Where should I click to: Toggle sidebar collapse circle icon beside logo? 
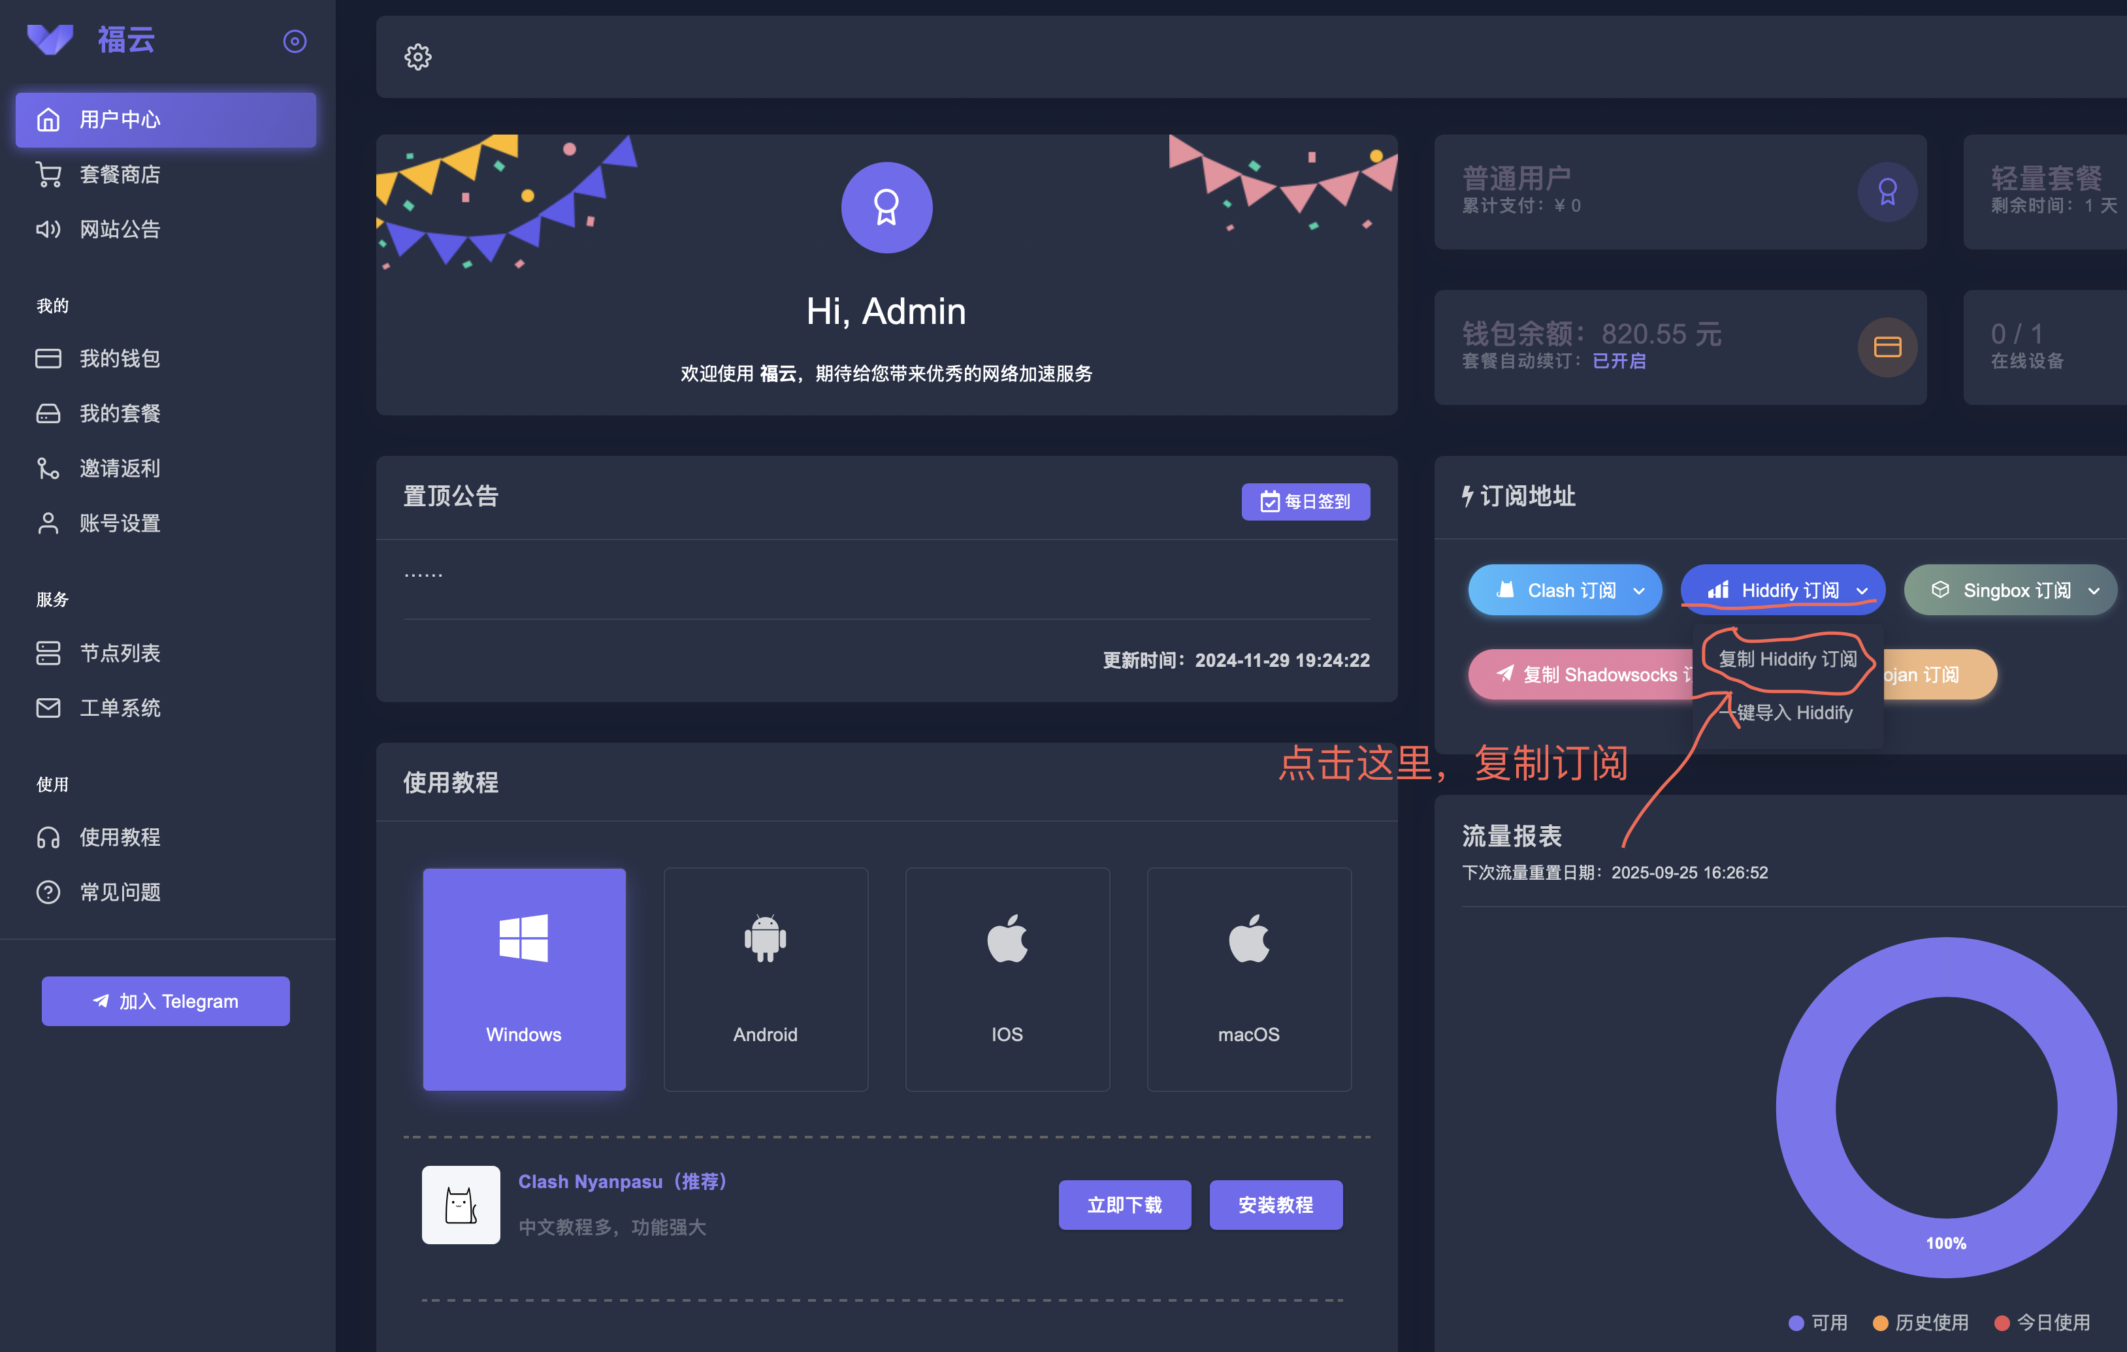[294, 42]
